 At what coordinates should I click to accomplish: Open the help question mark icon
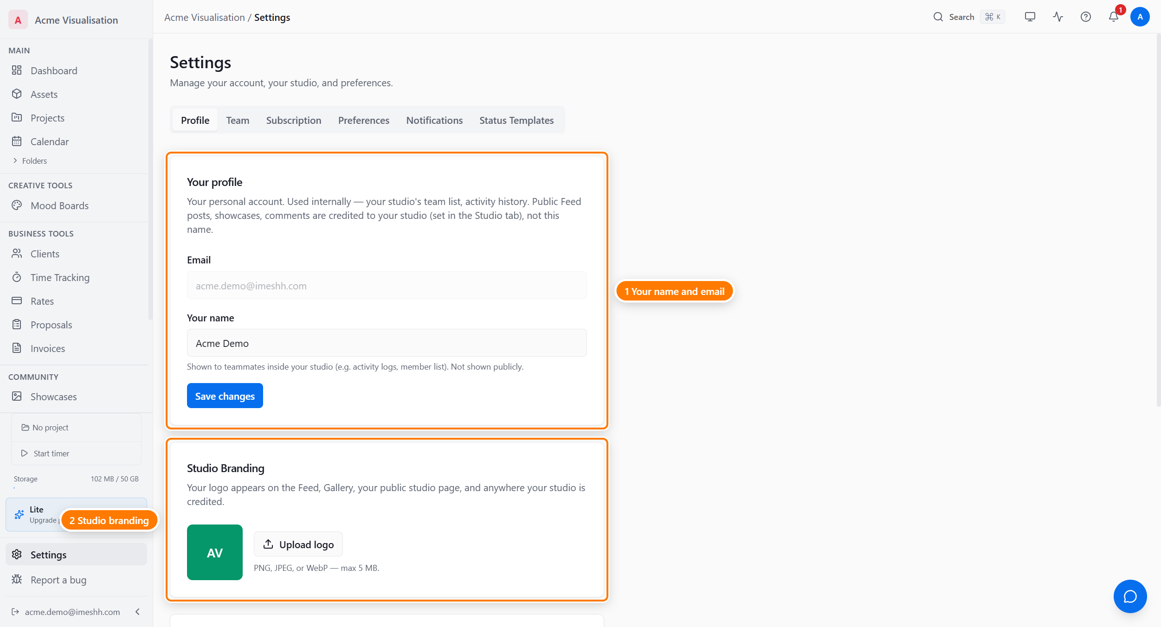click(x=1086, y=17)
